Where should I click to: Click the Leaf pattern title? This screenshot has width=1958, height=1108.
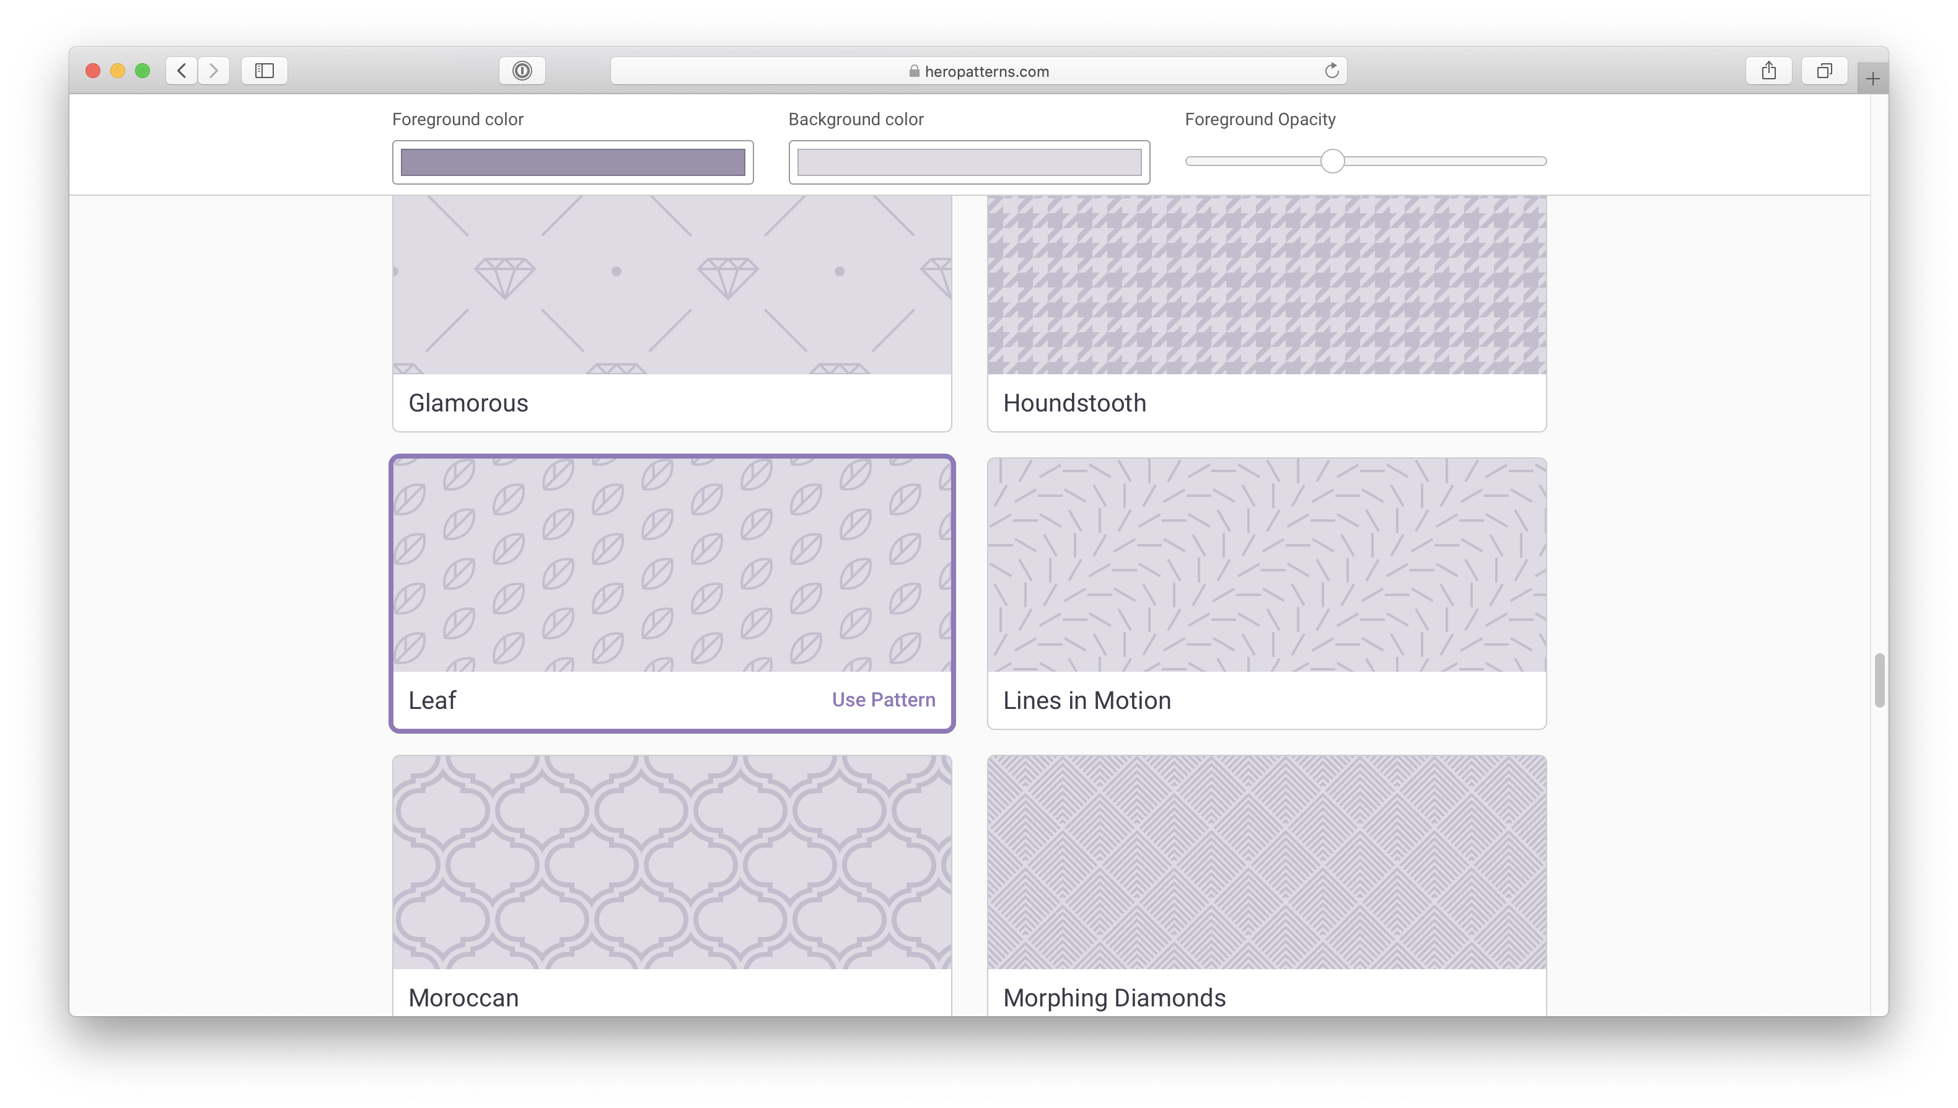point(432,700)
